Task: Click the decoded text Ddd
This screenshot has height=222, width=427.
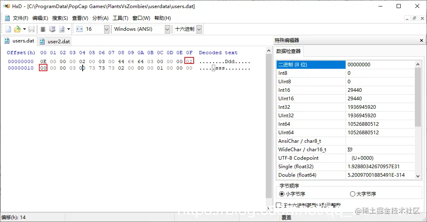Action: pyautogui.click(x=230, y=62)
